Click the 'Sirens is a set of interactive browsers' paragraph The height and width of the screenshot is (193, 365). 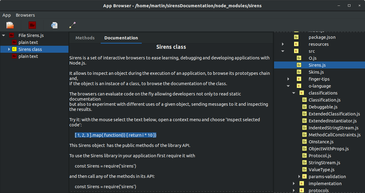169,60
